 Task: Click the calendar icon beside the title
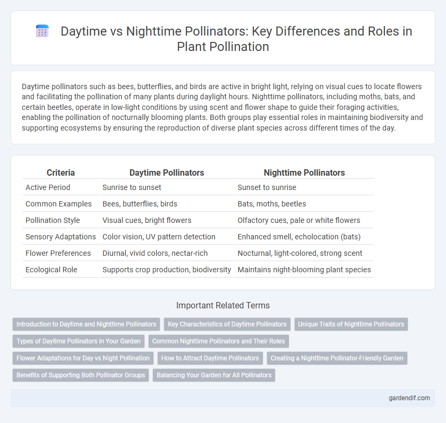[42, 31]
